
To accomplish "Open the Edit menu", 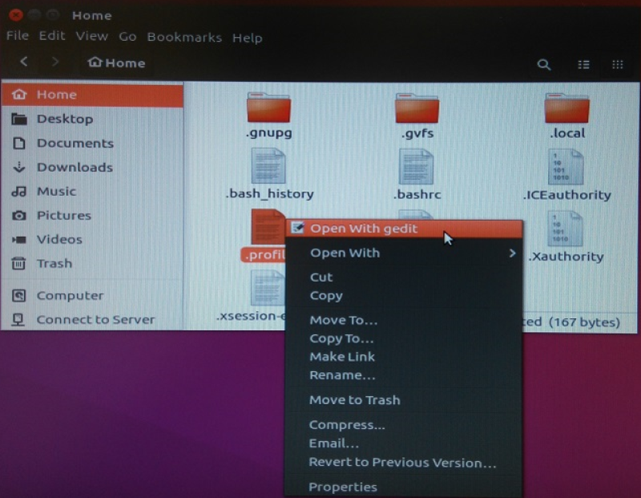I will [x=52, y=36].
